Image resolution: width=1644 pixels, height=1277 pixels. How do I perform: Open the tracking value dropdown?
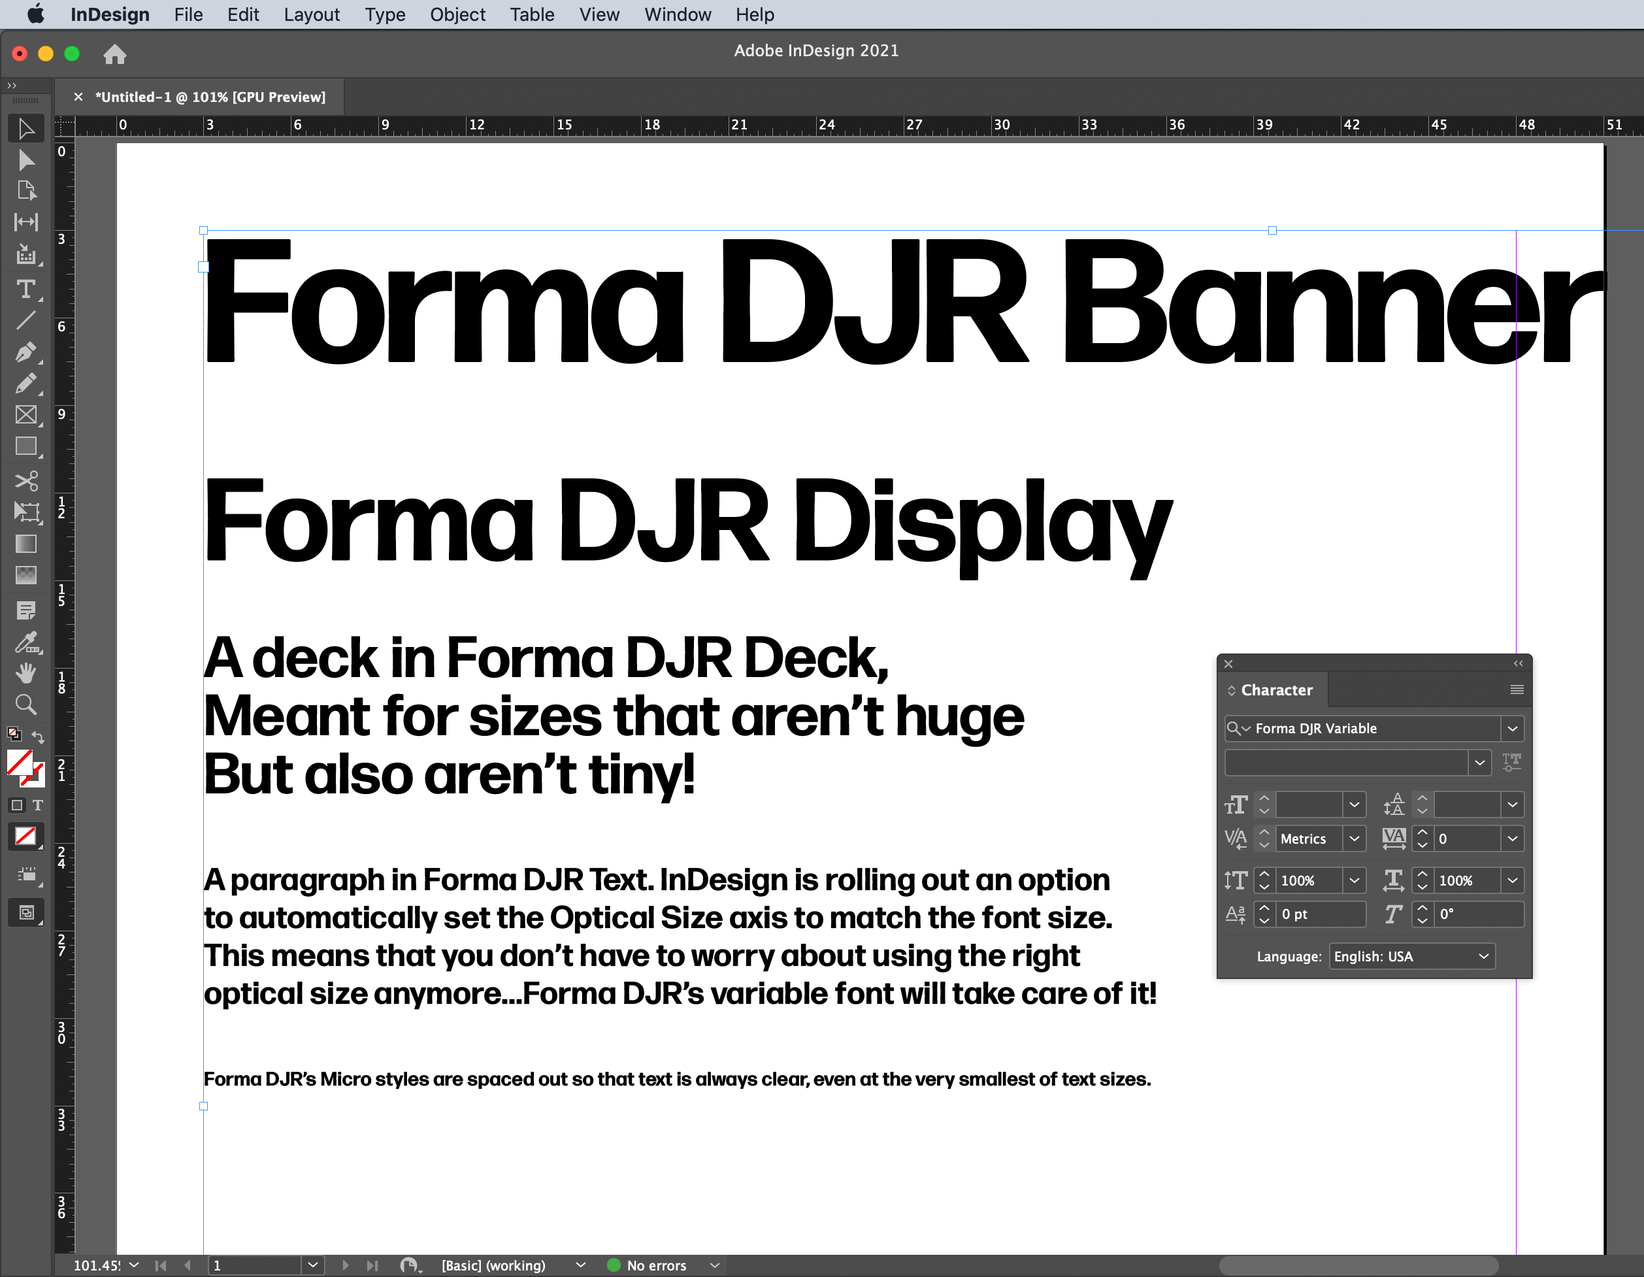tap(1512, 838)
